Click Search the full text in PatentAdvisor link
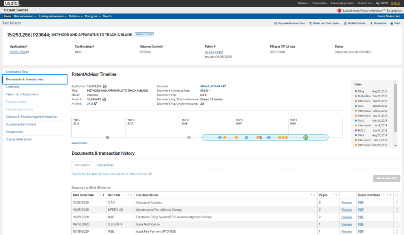 click(110, 174)
